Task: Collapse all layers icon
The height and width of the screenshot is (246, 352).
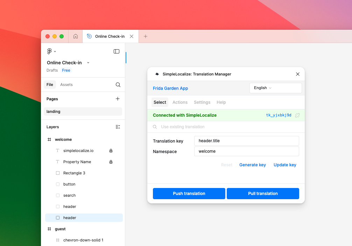Action: (118, 127)
